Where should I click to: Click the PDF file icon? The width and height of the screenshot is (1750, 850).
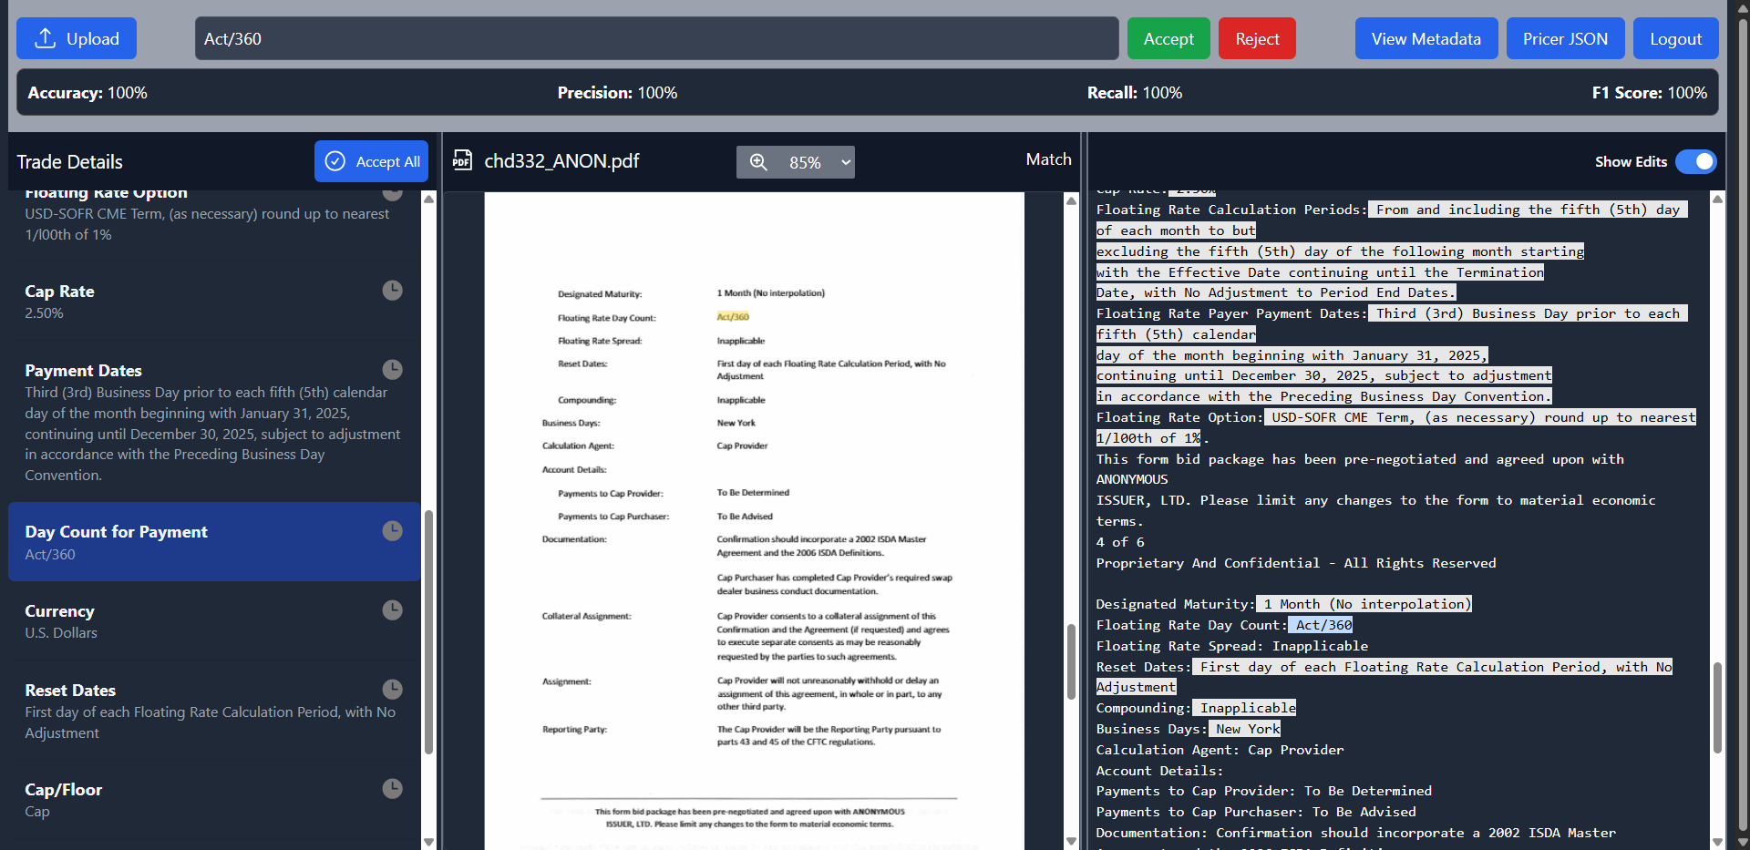point(462,160)
